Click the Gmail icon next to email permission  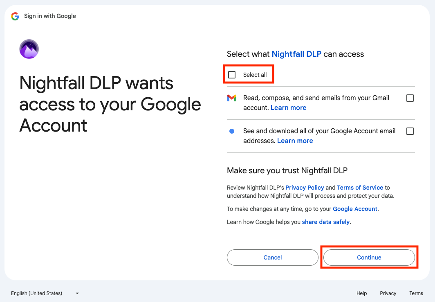coord(232,98)
